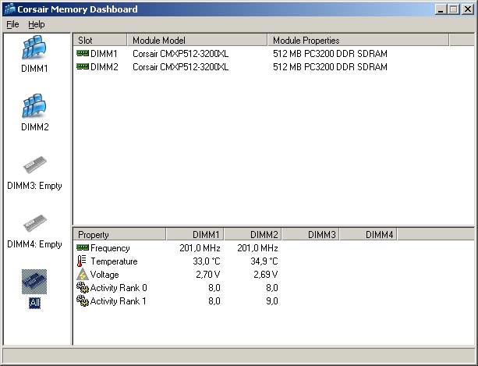The width and height of the screenshot is (478, 366).
Task: Open the File menu
Action: click(12, 24)
